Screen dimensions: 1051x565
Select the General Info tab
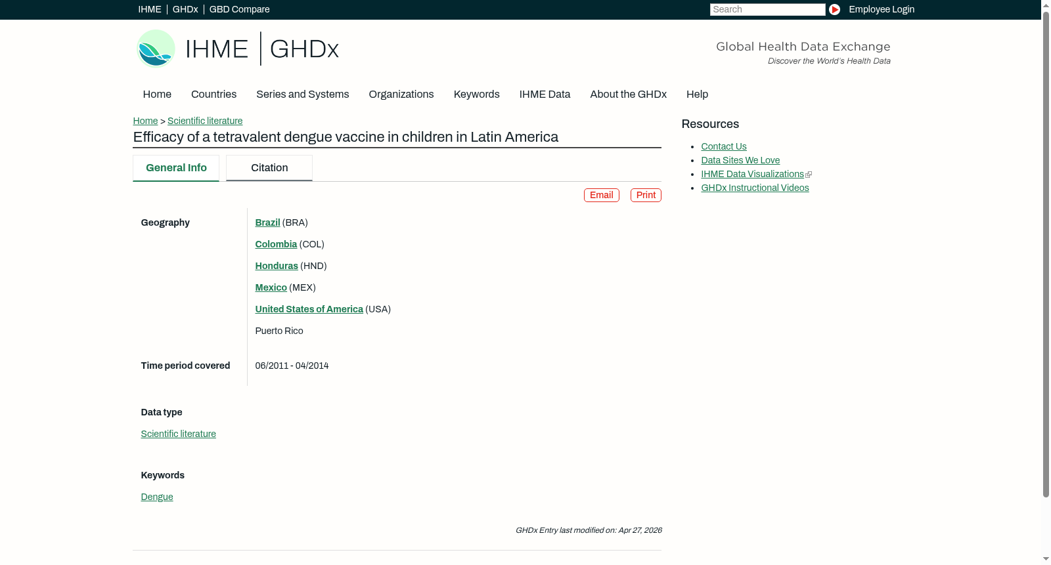click(176, 168)
